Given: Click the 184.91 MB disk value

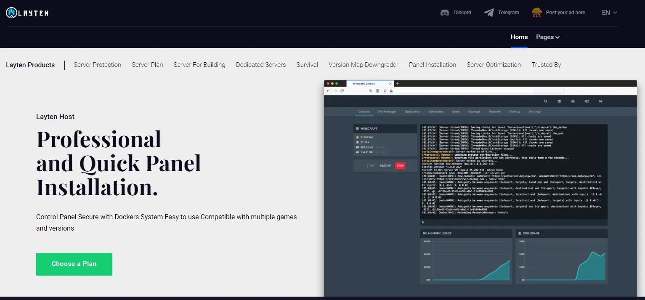Looking at the screenshot, I should point(367,152).
